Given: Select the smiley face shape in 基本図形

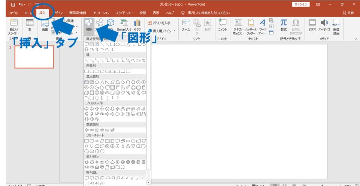Looking at the screenshot, I should pos(117,93).
